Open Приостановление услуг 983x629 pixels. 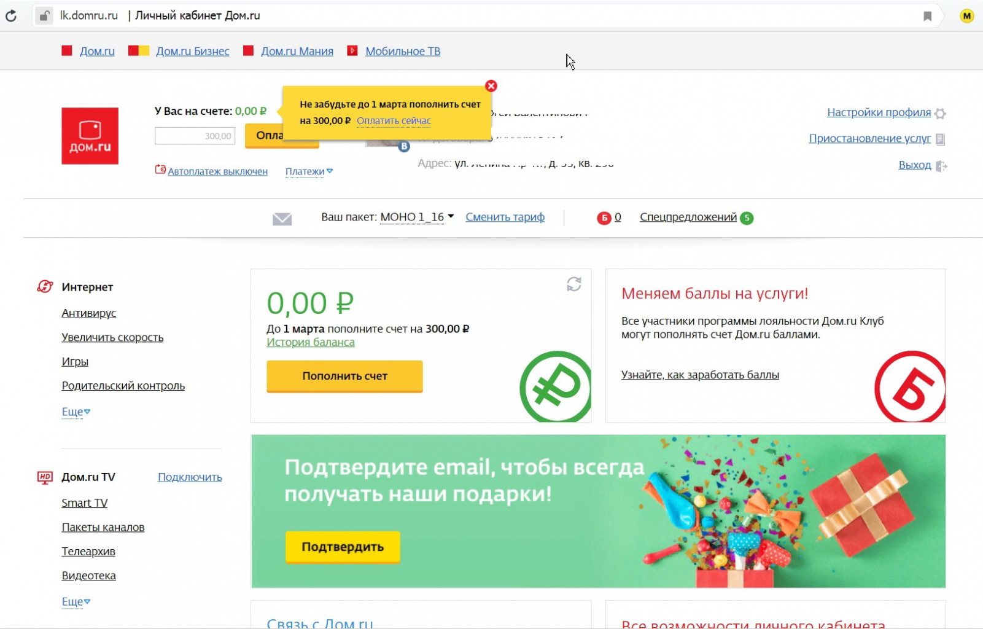869,138
